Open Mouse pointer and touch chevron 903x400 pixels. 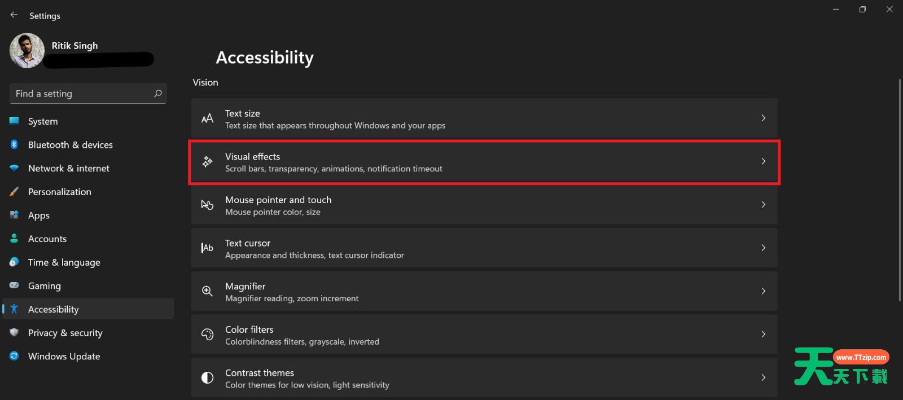(763, 205)
